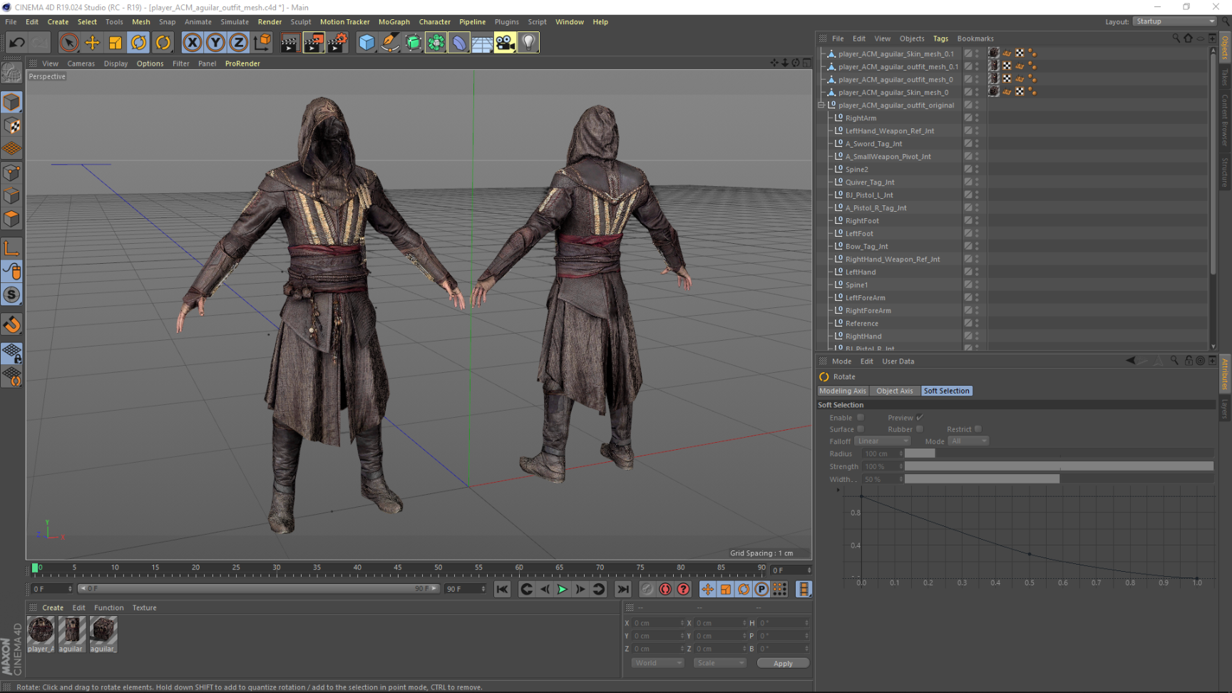Open the spline Pen tool
This screenshot has height=693, width=1232.
point(390,43)
